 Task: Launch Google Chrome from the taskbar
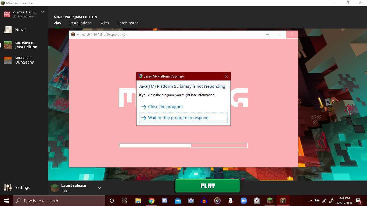pos(152,201)
